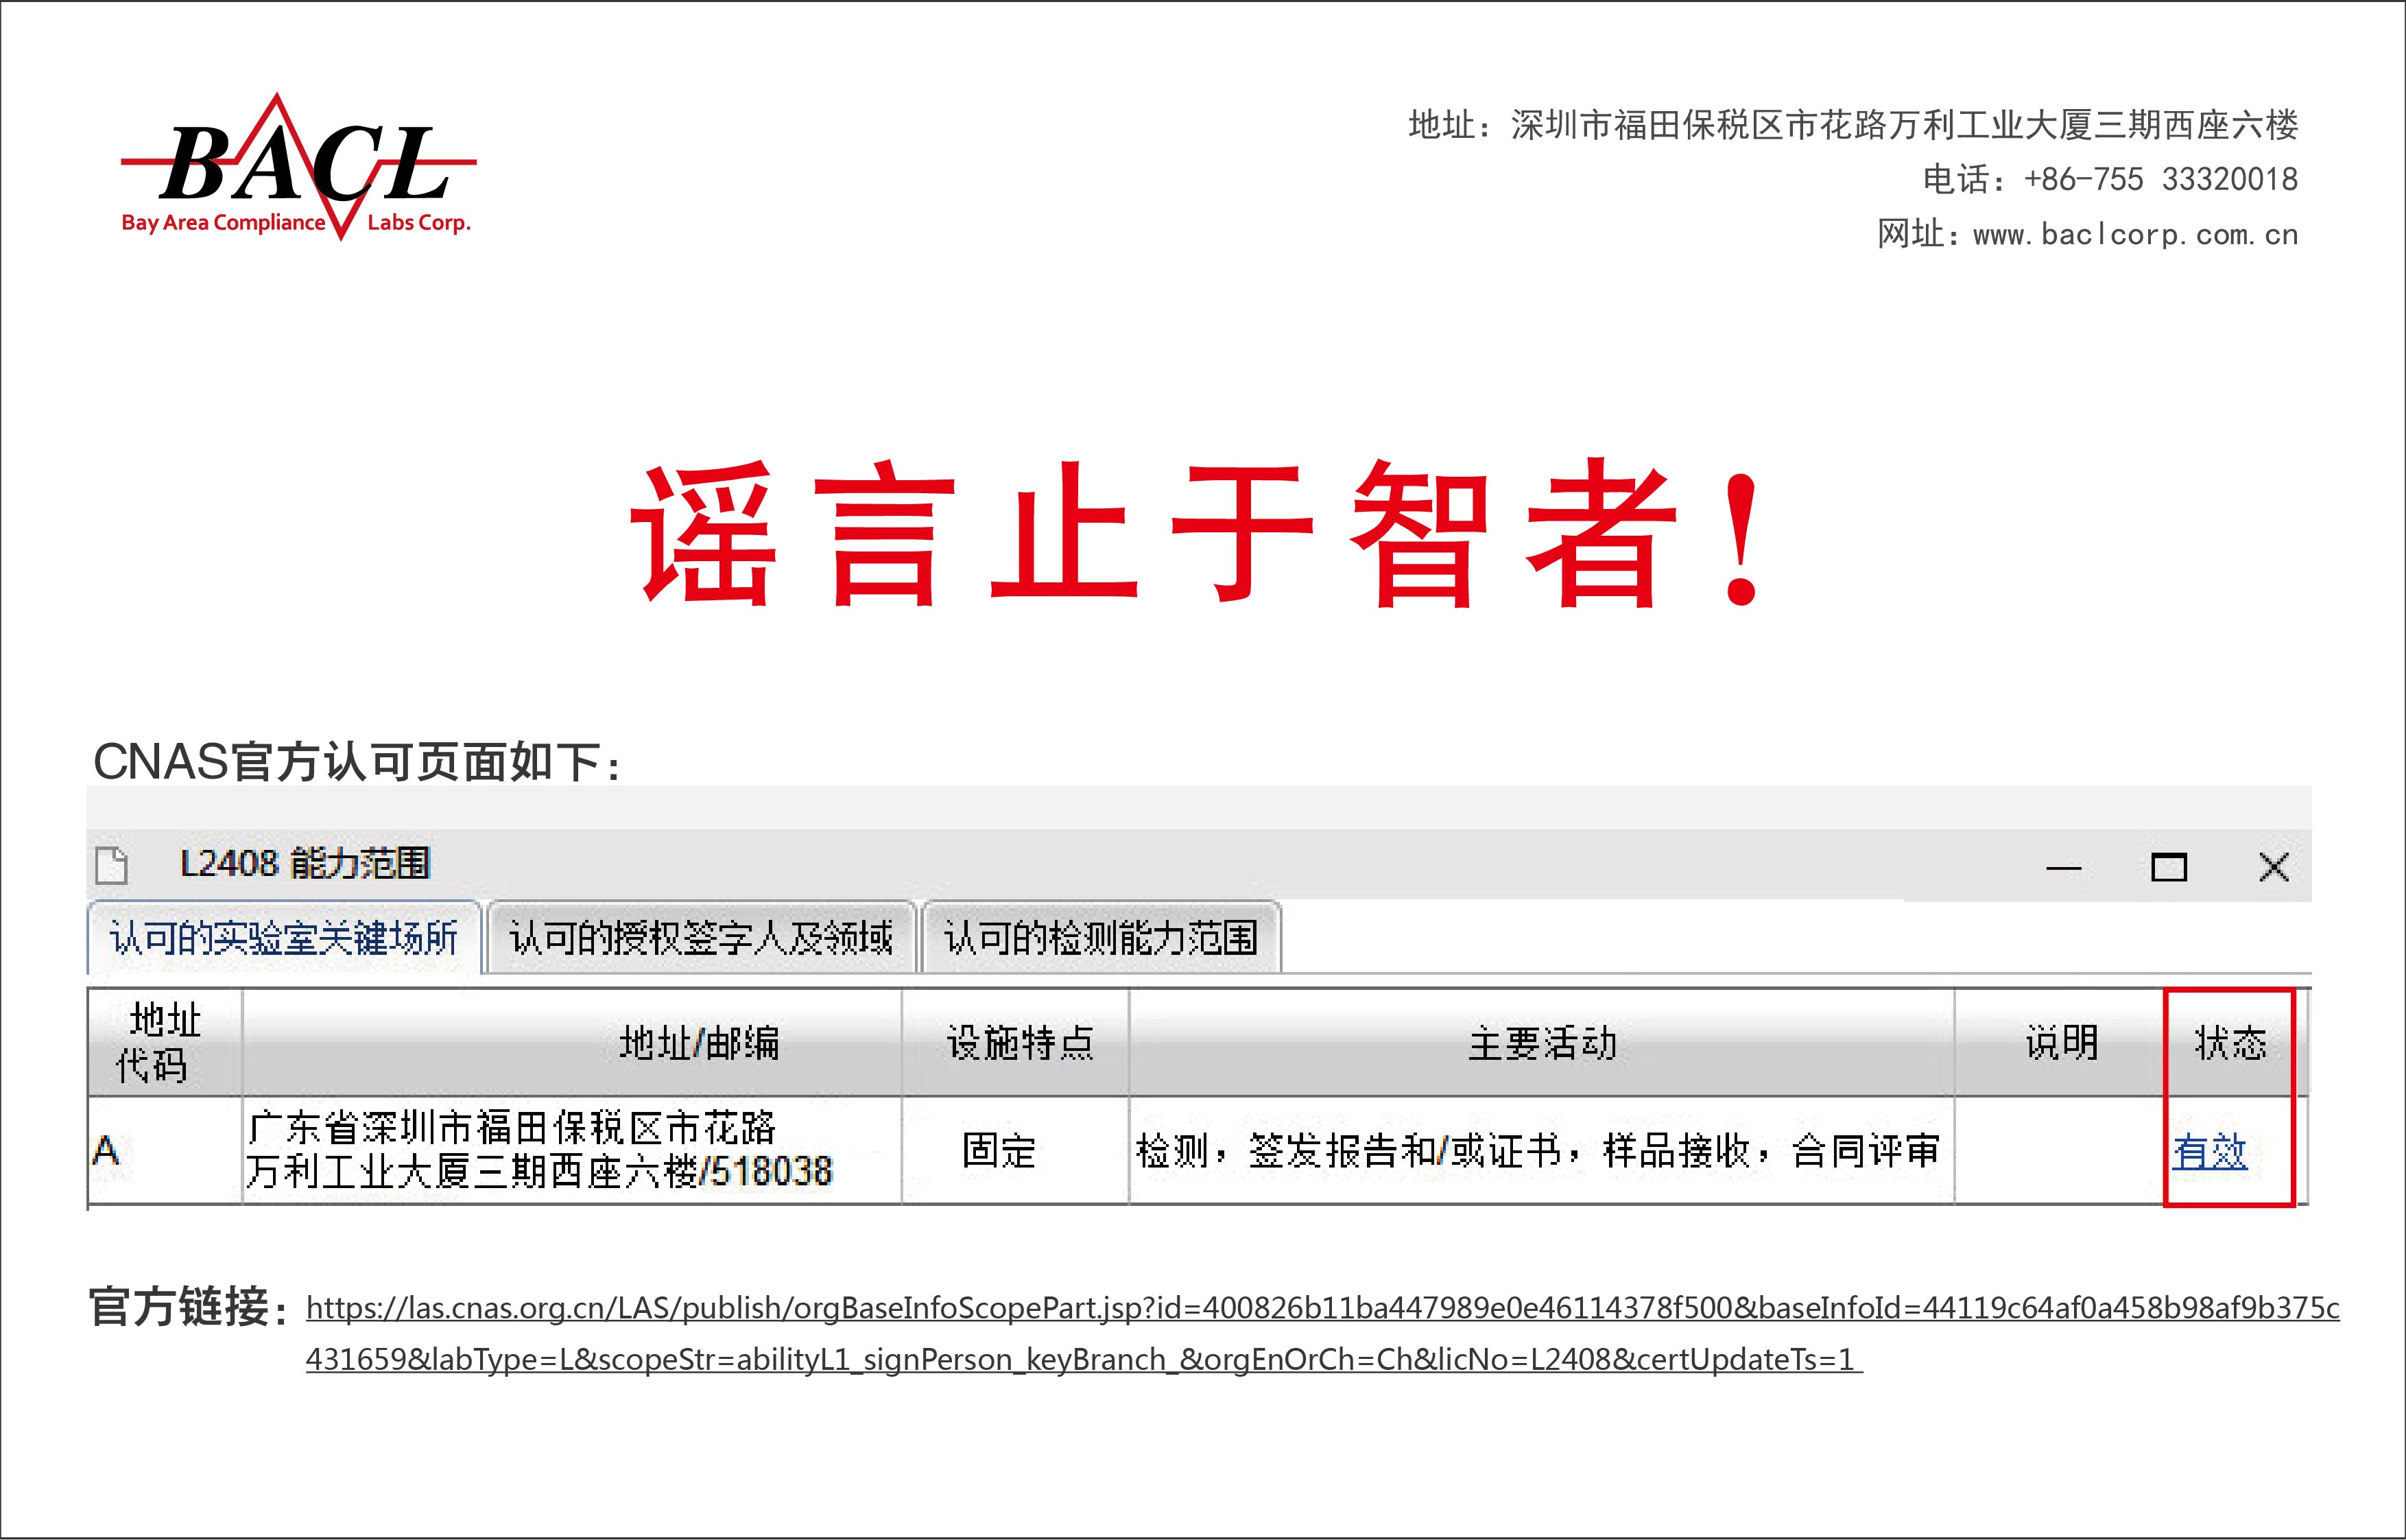Click the CNAS官方认可页面如下 caption
This screenshot has height=1540, width=2406.
[357, 763]
